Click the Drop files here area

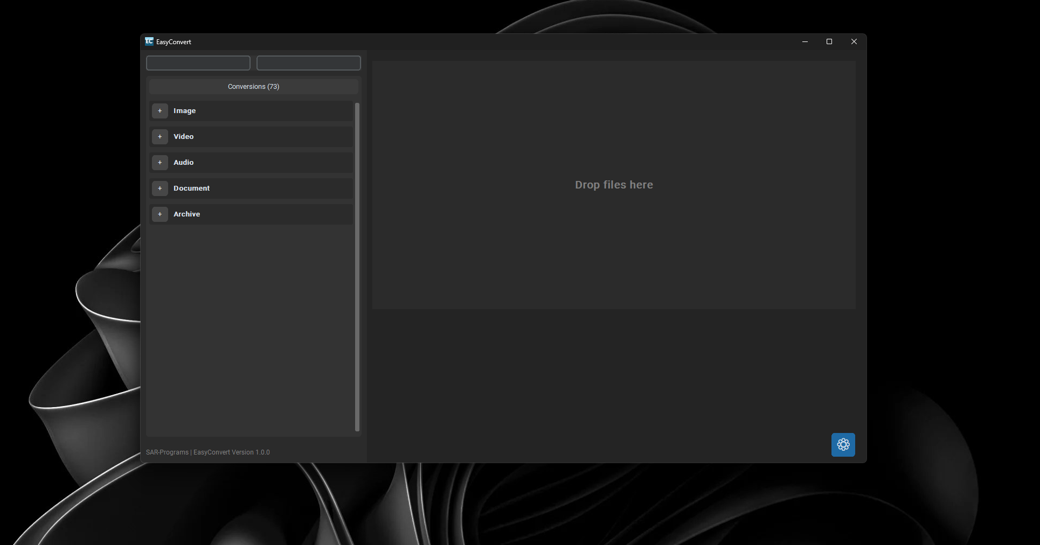coord(613,185)
